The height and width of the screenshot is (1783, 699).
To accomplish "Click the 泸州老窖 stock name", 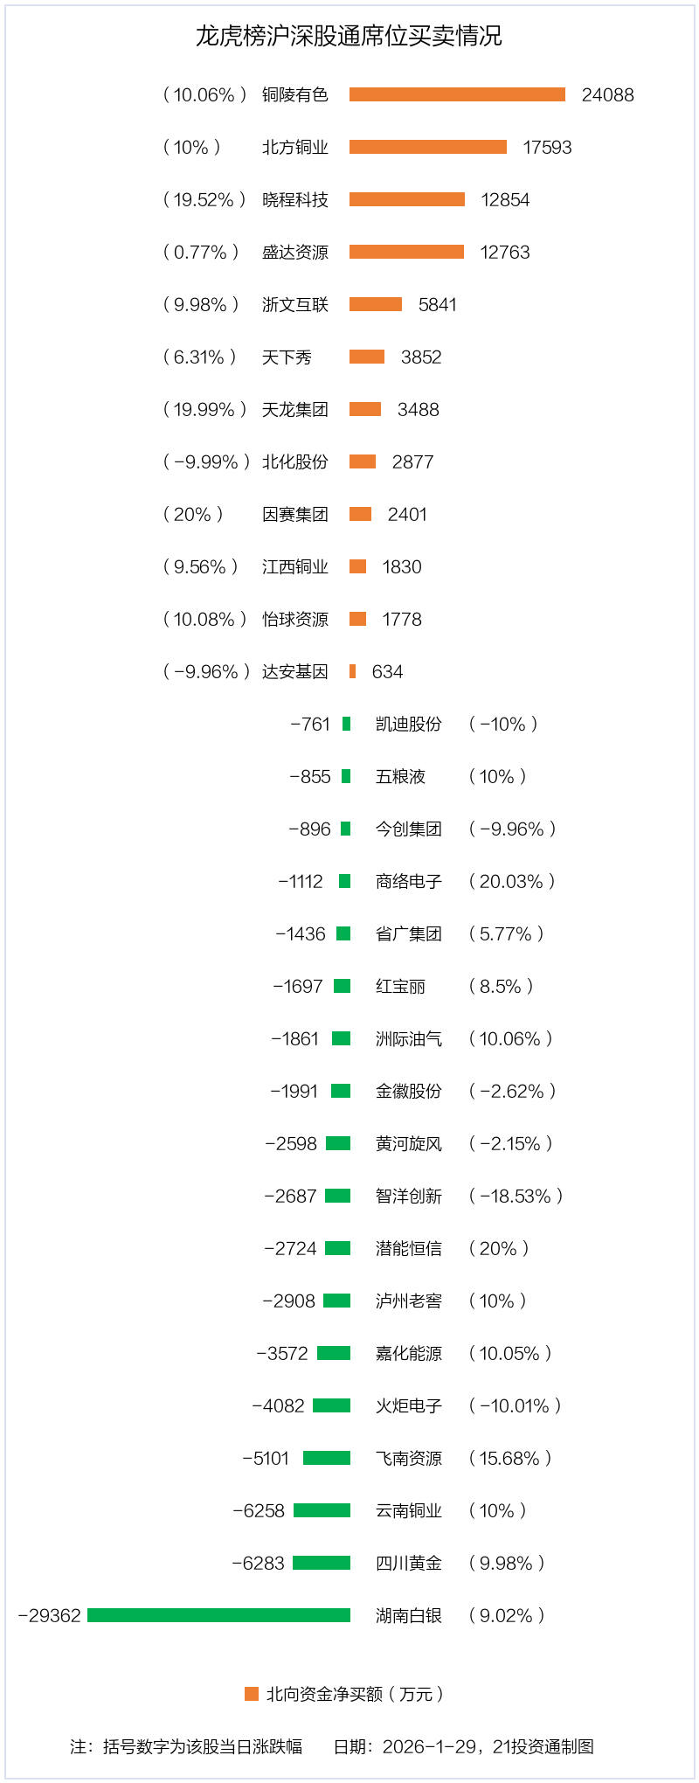I will coord(408,1301).
